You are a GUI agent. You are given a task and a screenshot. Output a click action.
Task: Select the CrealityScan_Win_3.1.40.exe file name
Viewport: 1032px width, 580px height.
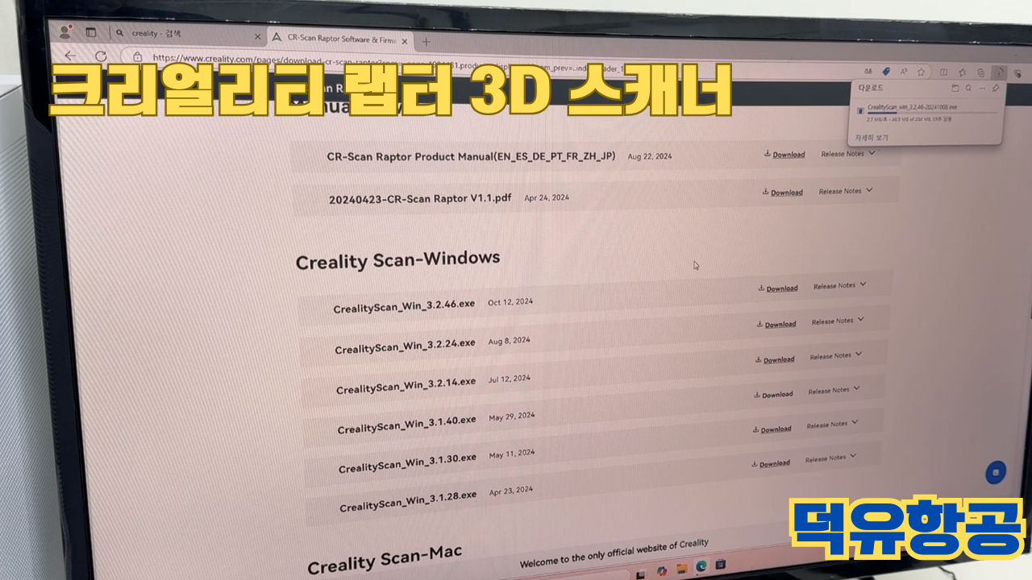407,425
